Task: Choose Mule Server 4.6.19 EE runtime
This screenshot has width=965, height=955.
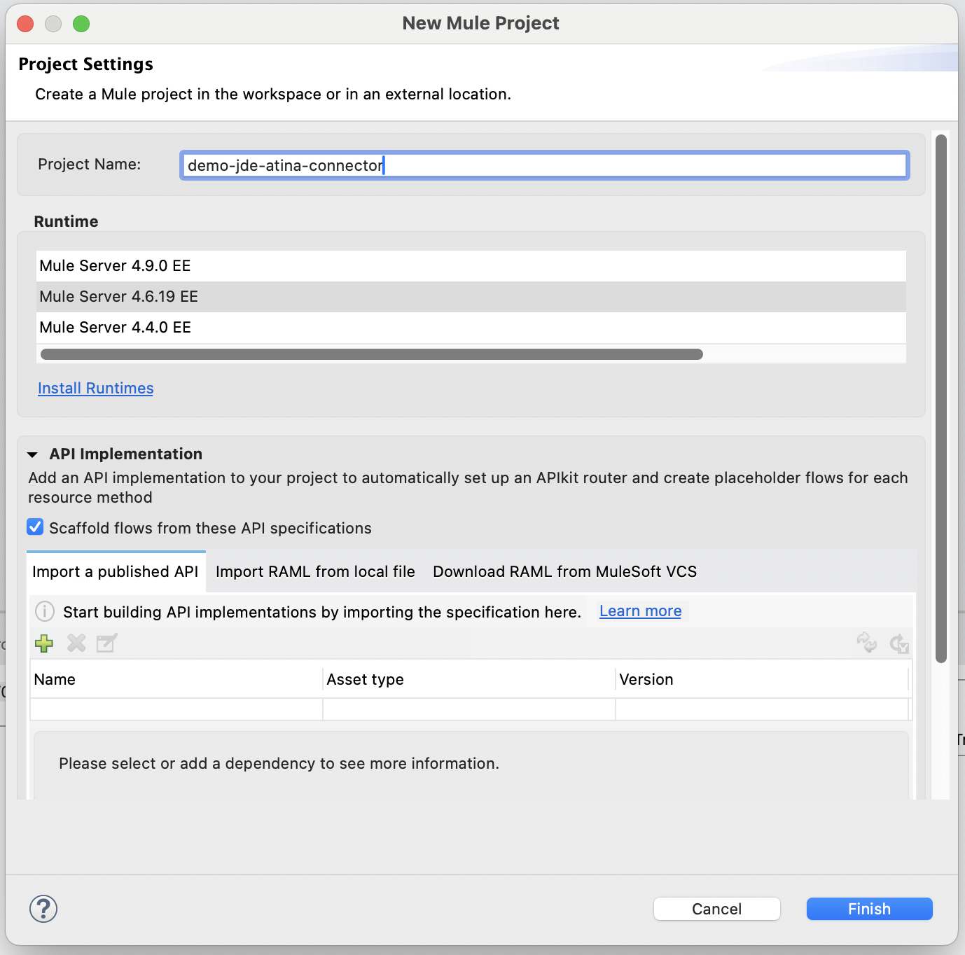Action: pyautogui.click(x=119, y=297)
